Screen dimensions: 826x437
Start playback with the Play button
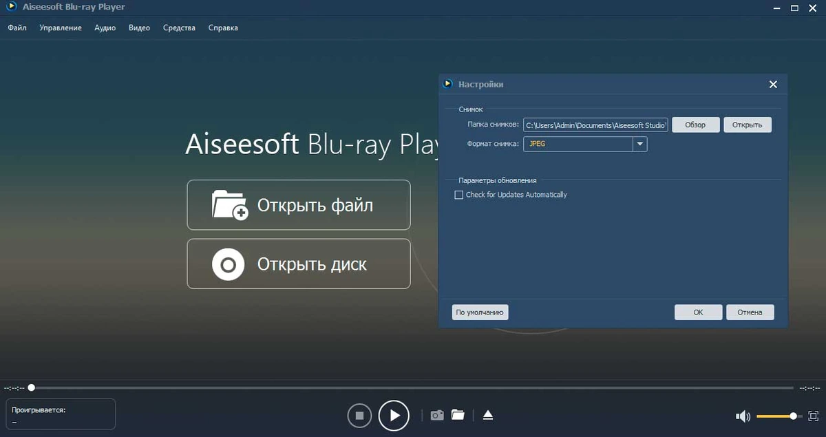(x=394, y=415)
